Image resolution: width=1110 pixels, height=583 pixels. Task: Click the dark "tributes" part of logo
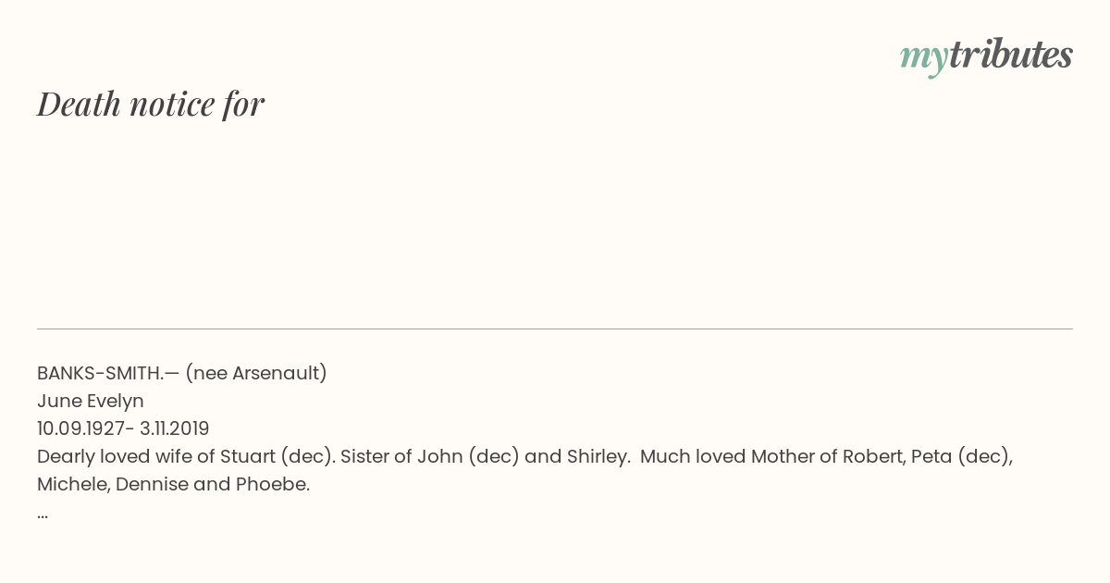point(1010,54)
